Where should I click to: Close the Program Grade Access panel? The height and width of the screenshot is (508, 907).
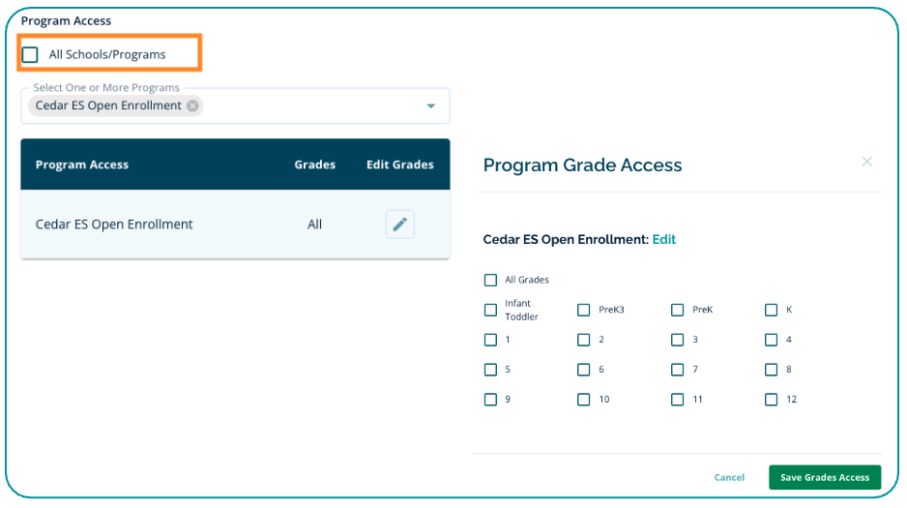pyautogui.click(x=866, y=162)
